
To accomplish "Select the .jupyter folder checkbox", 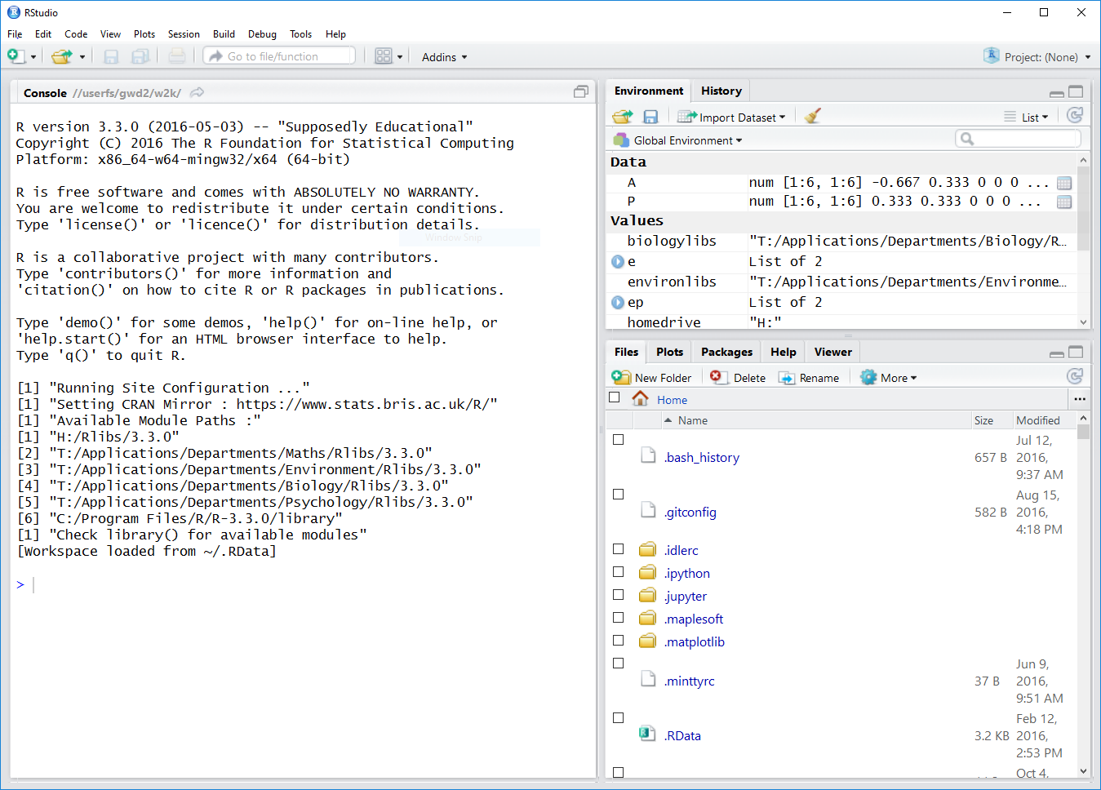I will (x=618, y=595).
